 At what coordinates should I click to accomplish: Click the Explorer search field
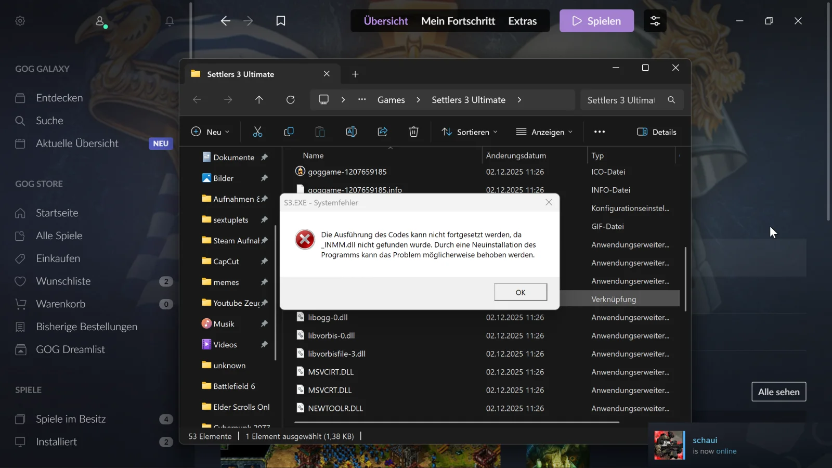tap(631, 100)
